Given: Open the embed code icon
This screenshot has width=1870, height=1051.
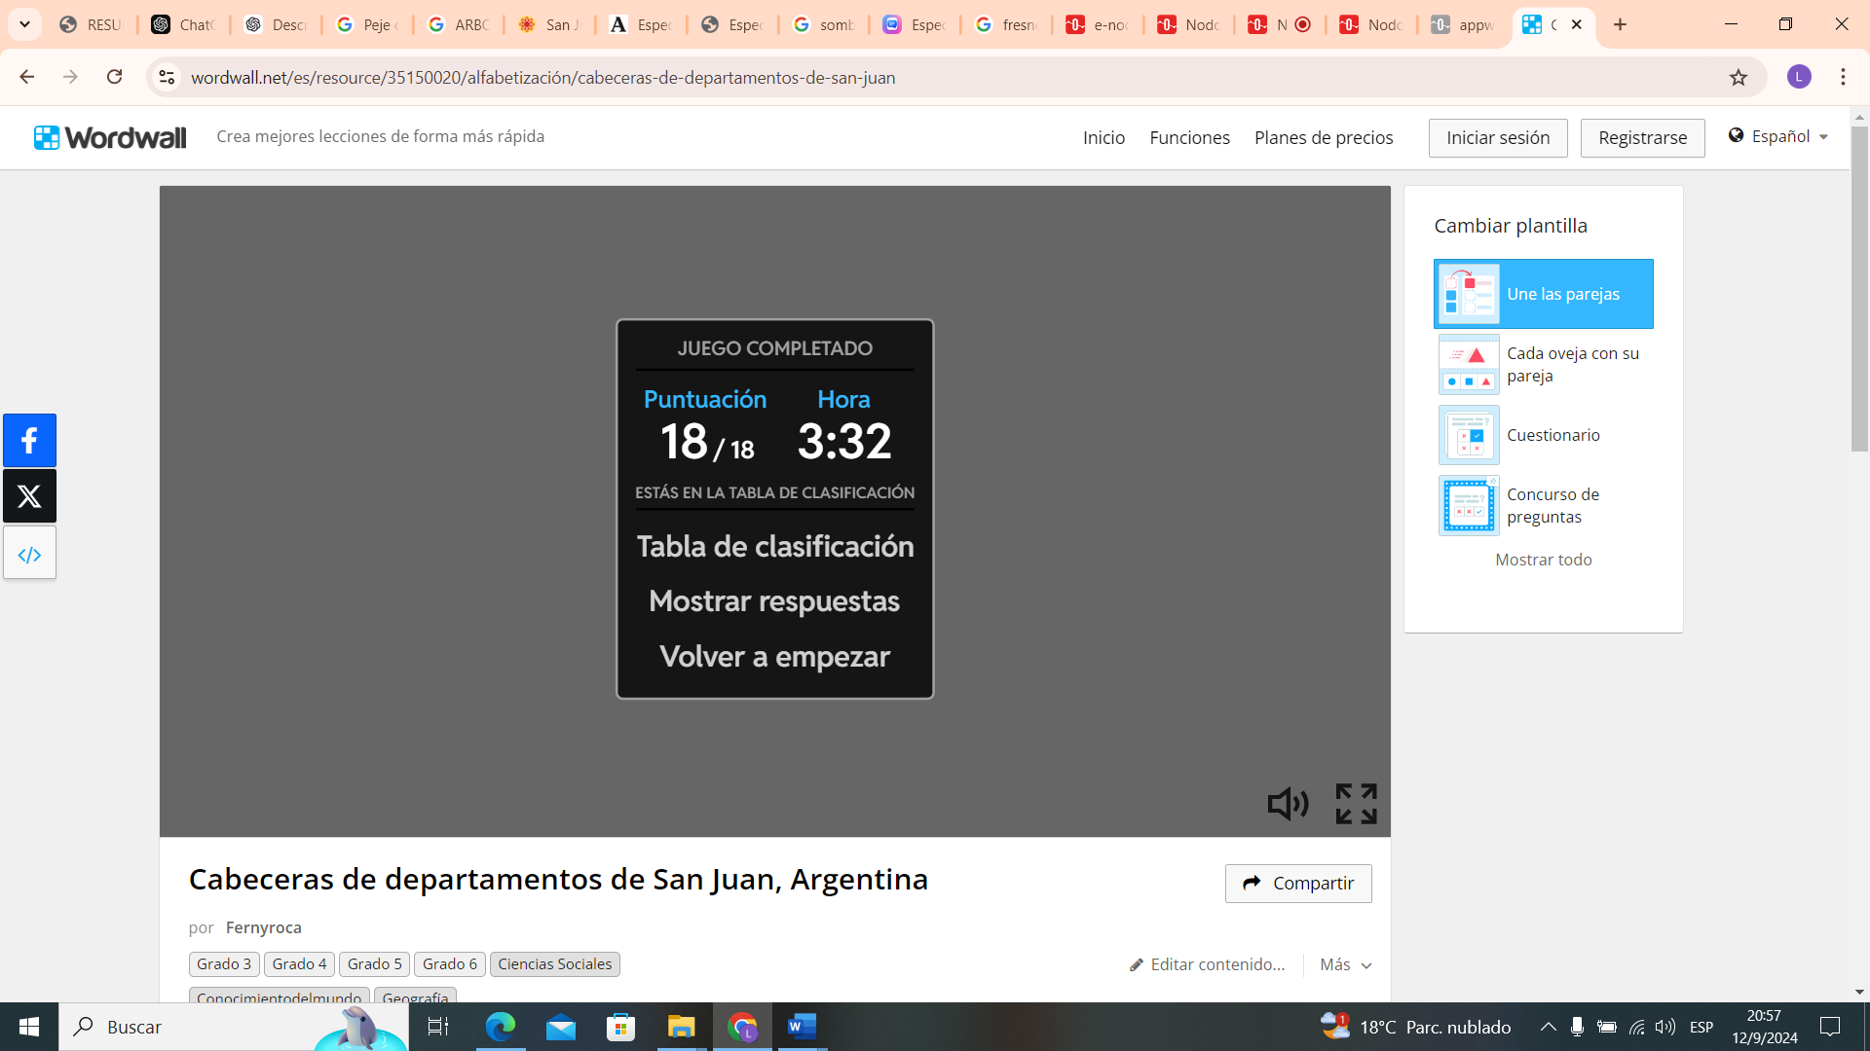Looking at the screenshot, I should pyautogui.click(x=29, y=554).
